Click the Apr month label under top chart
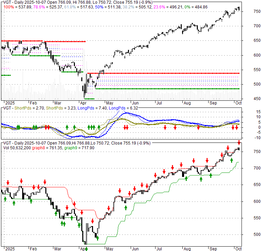 [83, 103]
